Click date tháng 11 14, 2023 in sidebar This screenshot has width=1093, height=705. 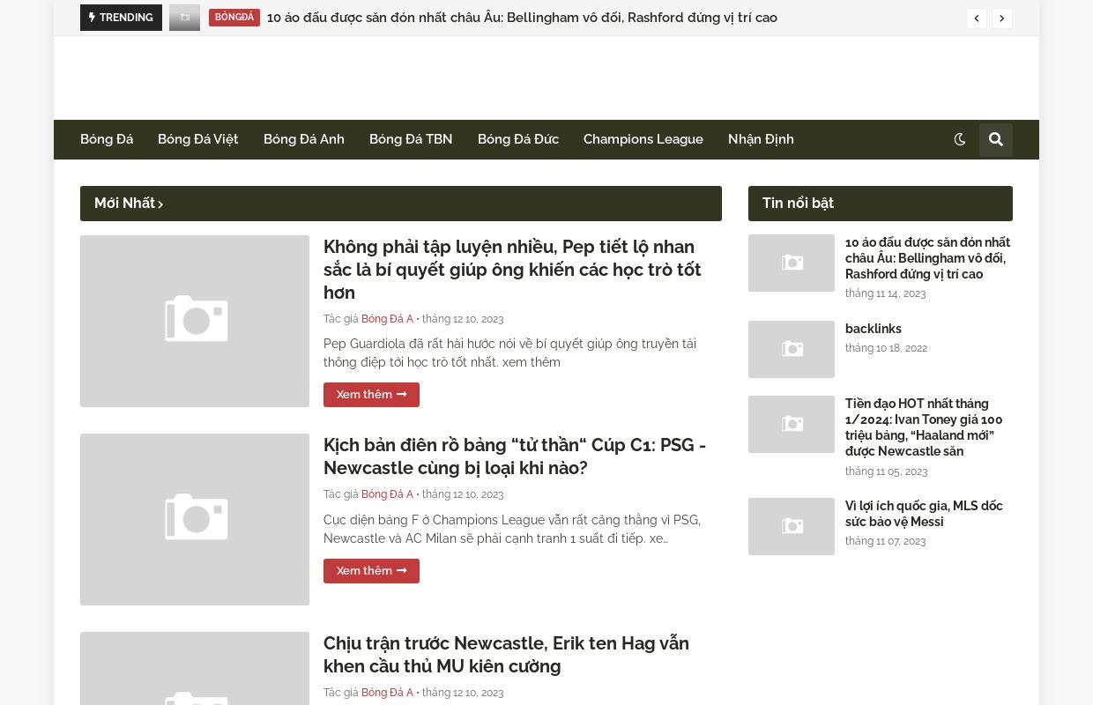[885, 293]
